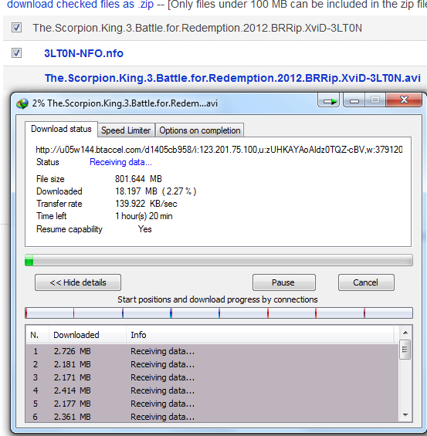Click the Receiving data... status text

tap(120, 162)
